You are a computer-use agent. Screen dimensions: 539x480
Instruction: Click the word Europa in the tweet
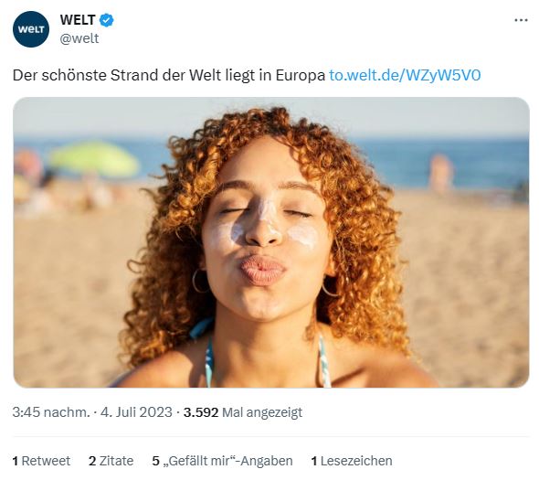[300, 75]
